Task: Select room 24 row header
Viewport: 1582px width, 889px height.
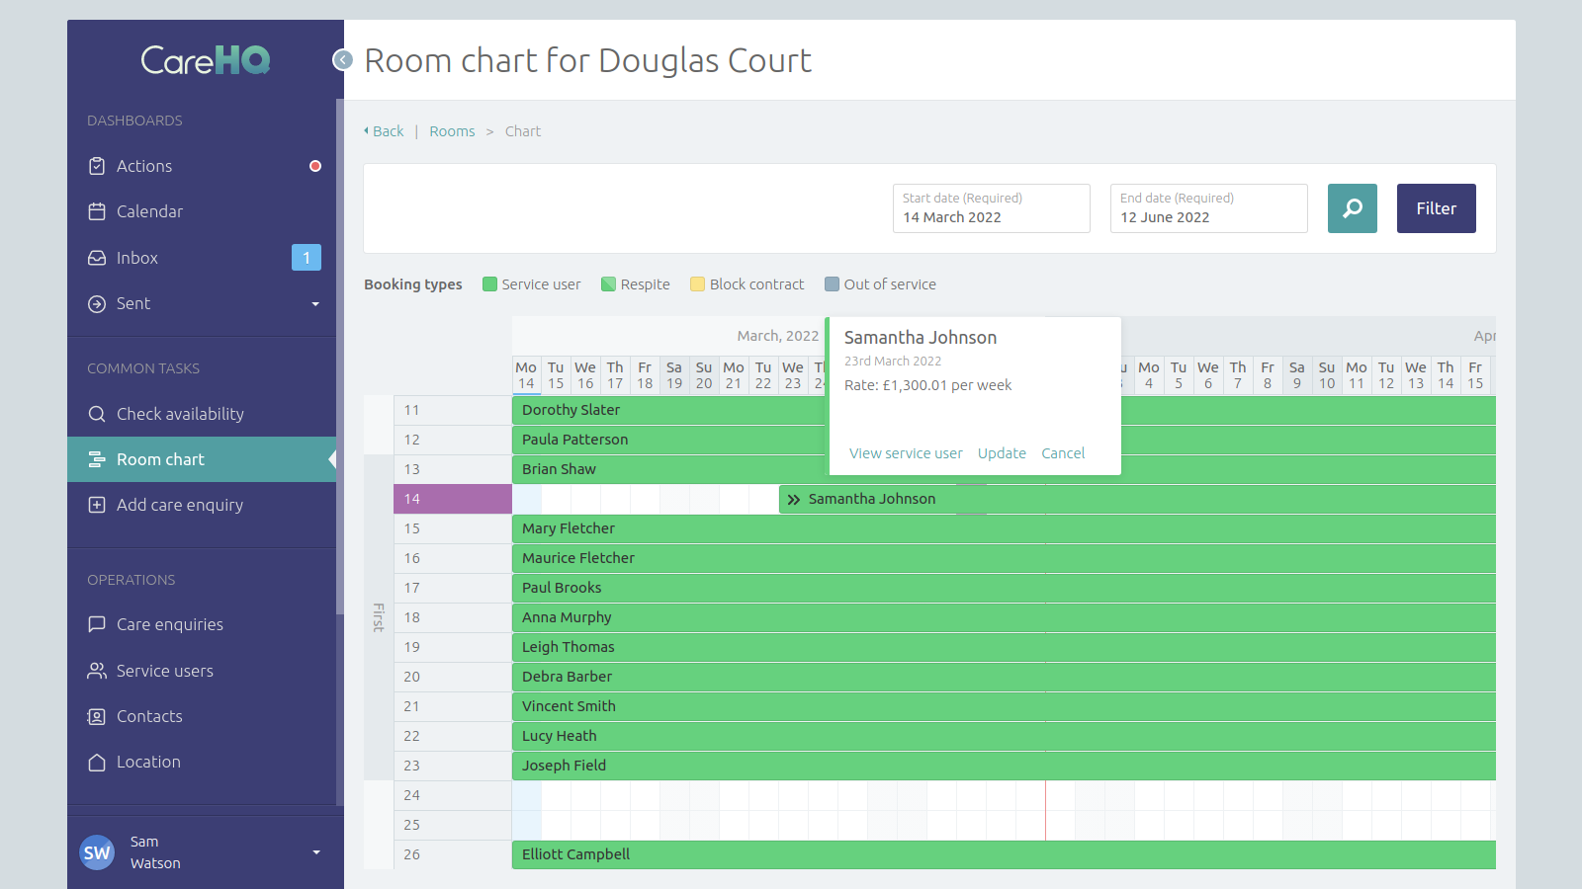Action: (x=453, y=795)
